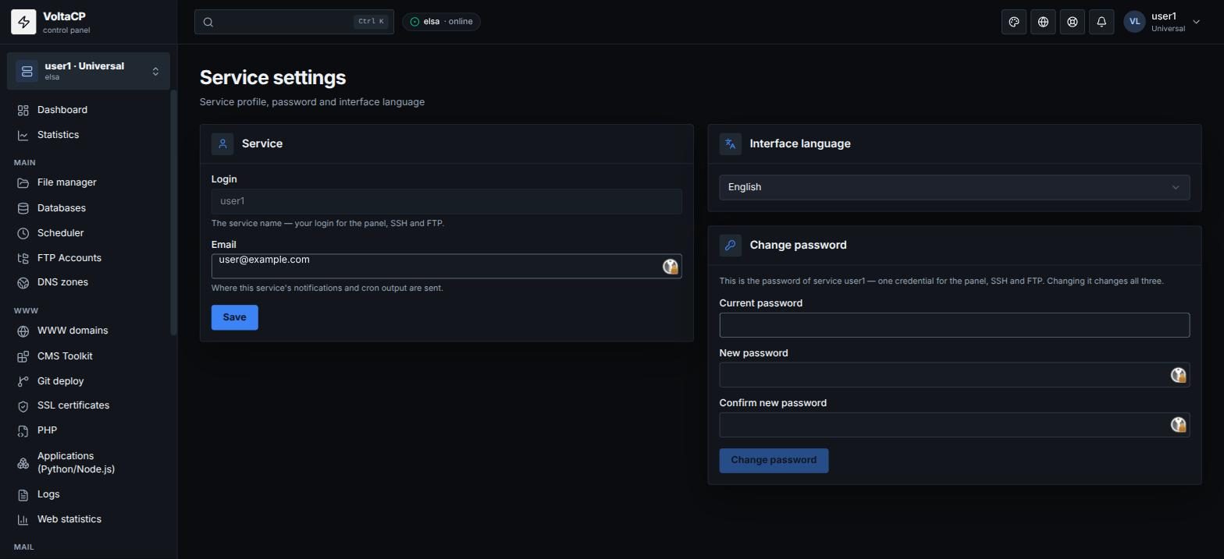Open Git deploy page
Screen dimensions: 1224x559
[x=88, y=381]
